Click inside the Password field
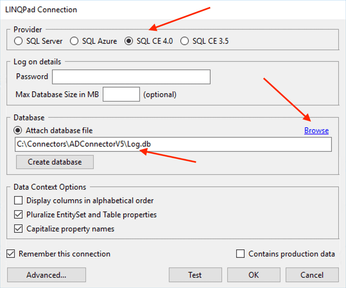Screen dimensions: 346x288 131,77
